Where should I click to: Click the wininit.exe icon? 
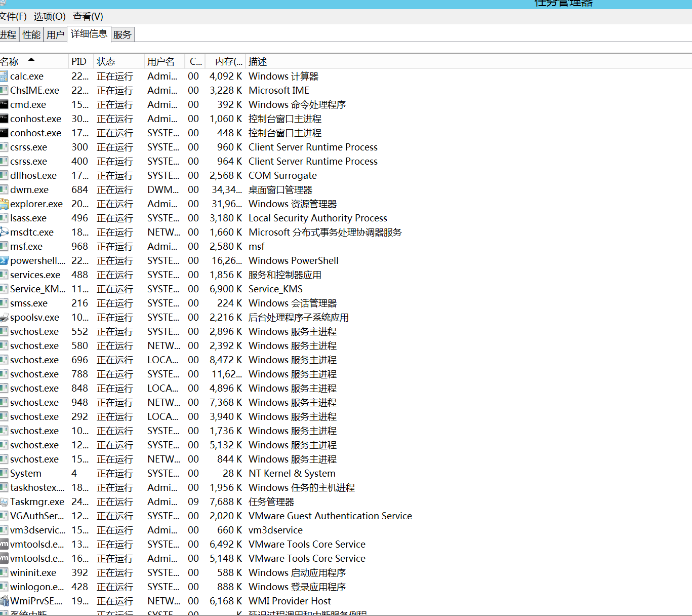click(4, 573)
